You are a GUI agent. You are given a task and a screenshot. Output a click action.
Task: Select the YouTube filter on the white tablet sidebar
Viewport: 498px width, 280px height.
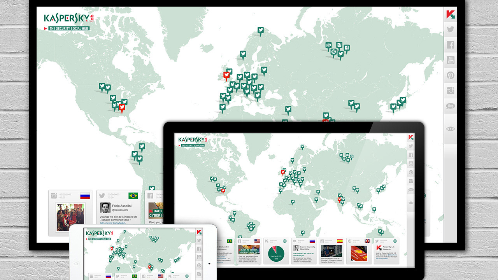pyautogui.click(x=199, y=257)
